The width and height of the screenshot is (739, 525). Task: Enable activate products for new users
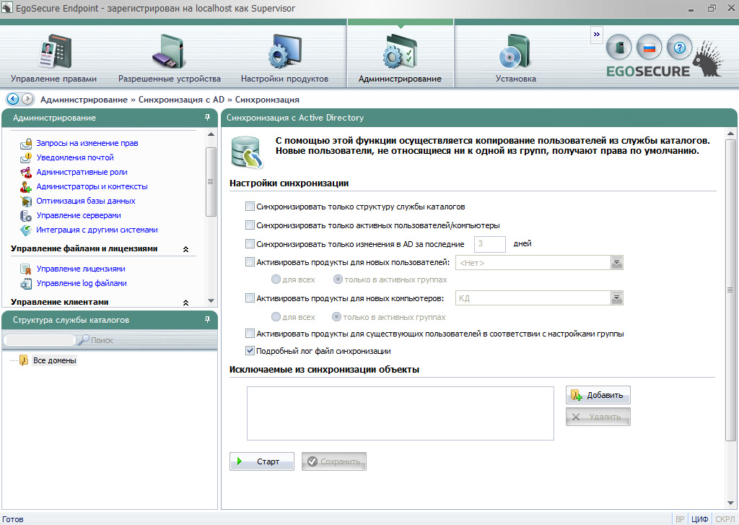tap(250, 262)
